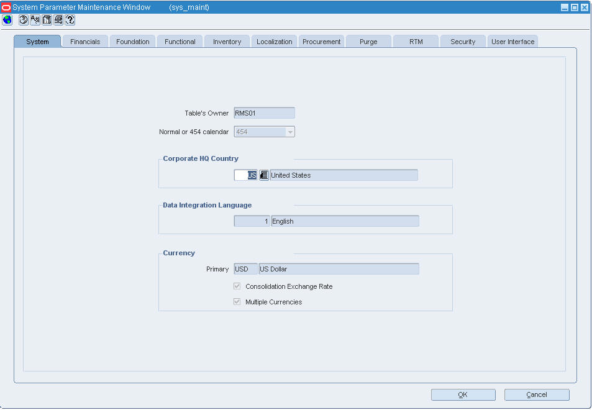Viewport: 592px width, 410px height.
Task: Click the Table's Owner label
Action: point(206,113)
